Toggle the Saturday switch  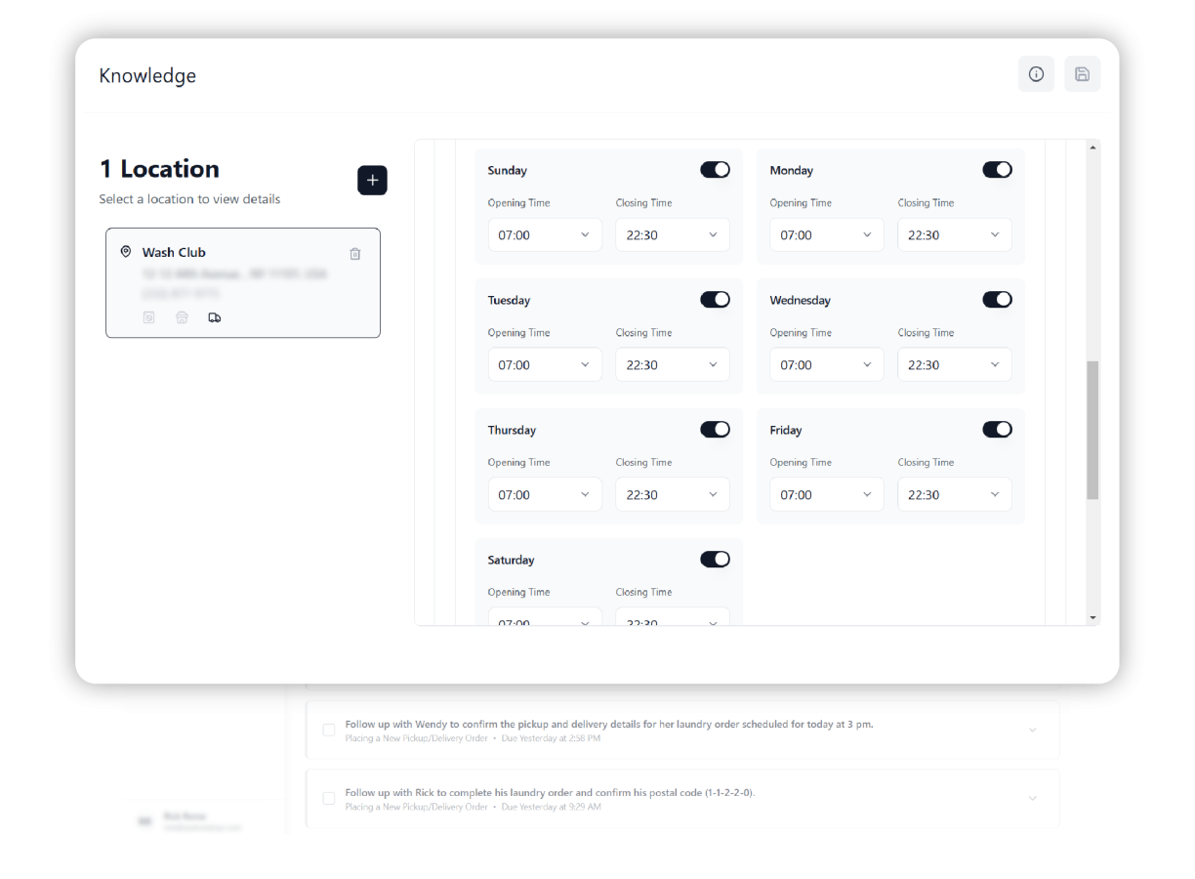click(x=715, y=560)
